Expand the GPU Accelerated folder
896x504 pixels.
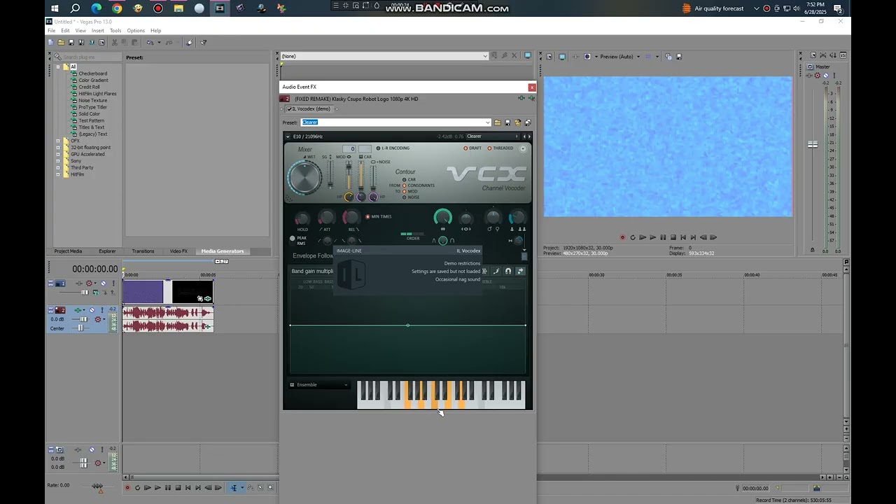tap(58, 154)
